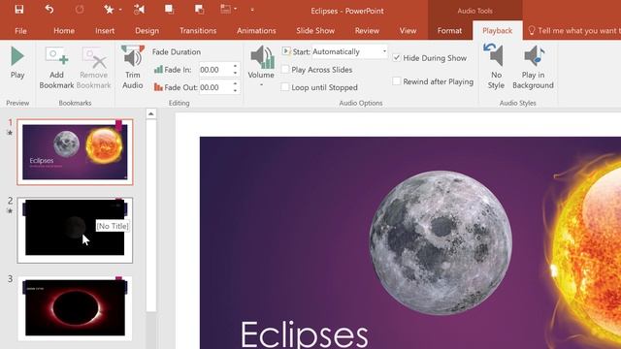Select slide 1 Eclipses thumbnail
This screenshot has height=349, width=621.
tap(75, 152)
